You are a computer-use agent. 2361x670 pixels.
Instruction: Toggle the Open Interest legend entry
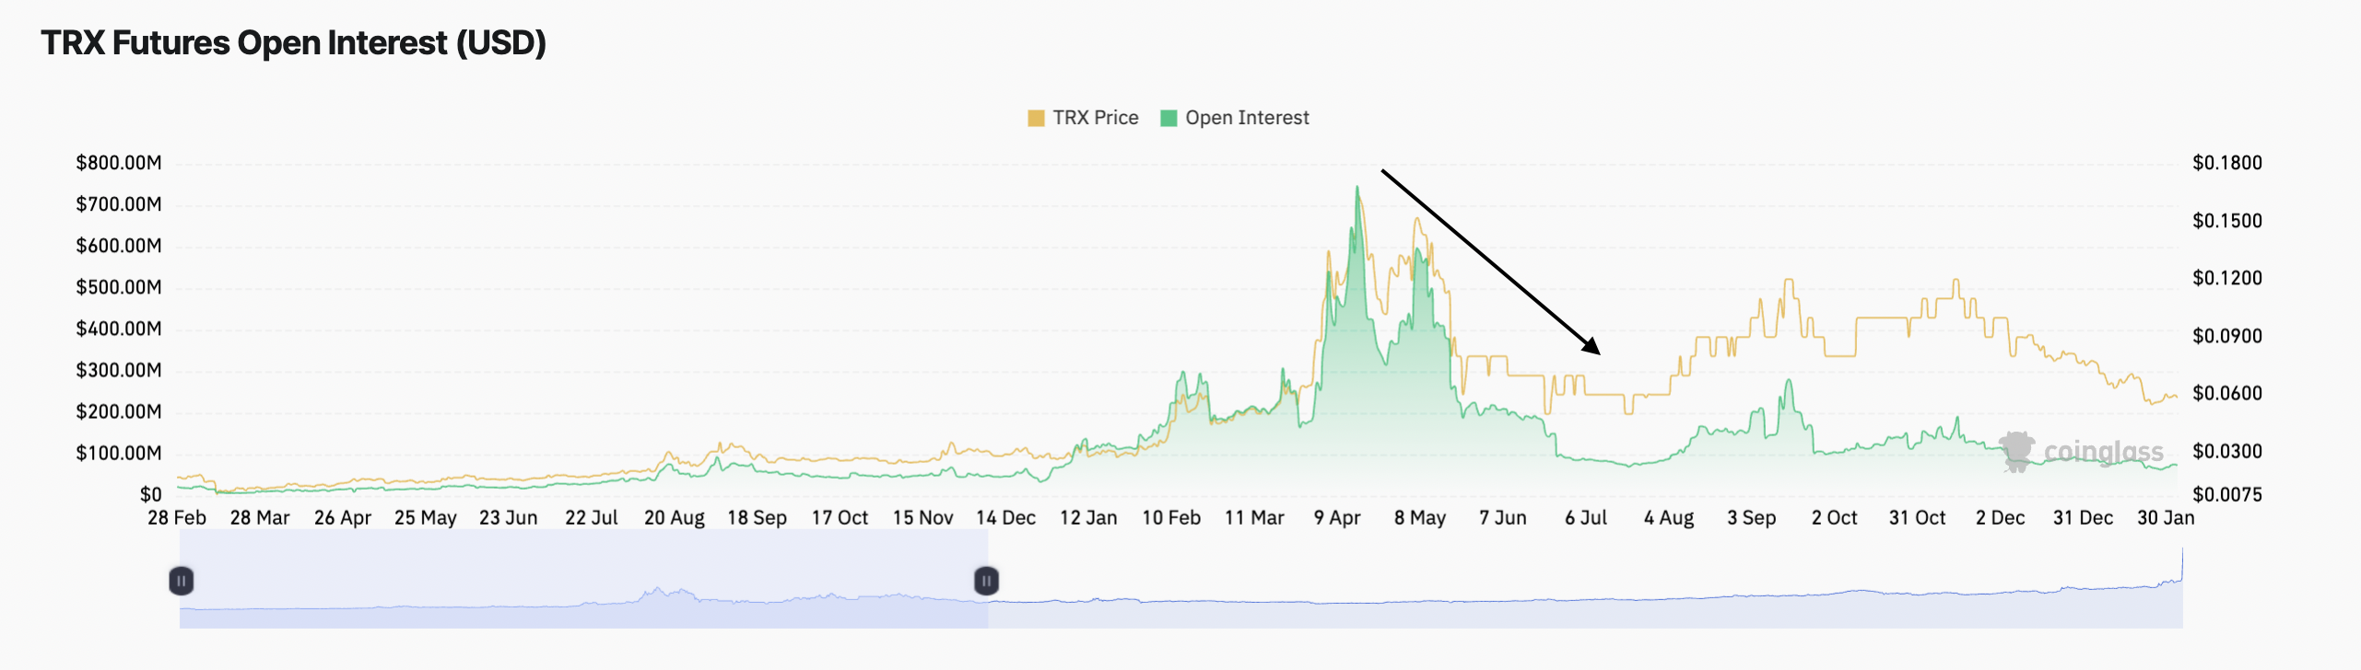[x=1235, y=118]
